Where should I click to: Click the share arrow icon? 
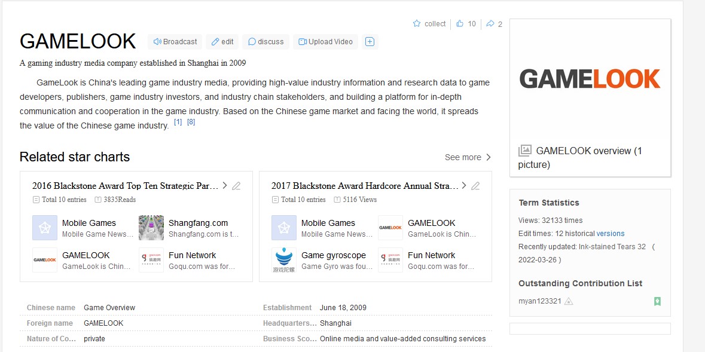pyautogui.click(x=490, y=23)
